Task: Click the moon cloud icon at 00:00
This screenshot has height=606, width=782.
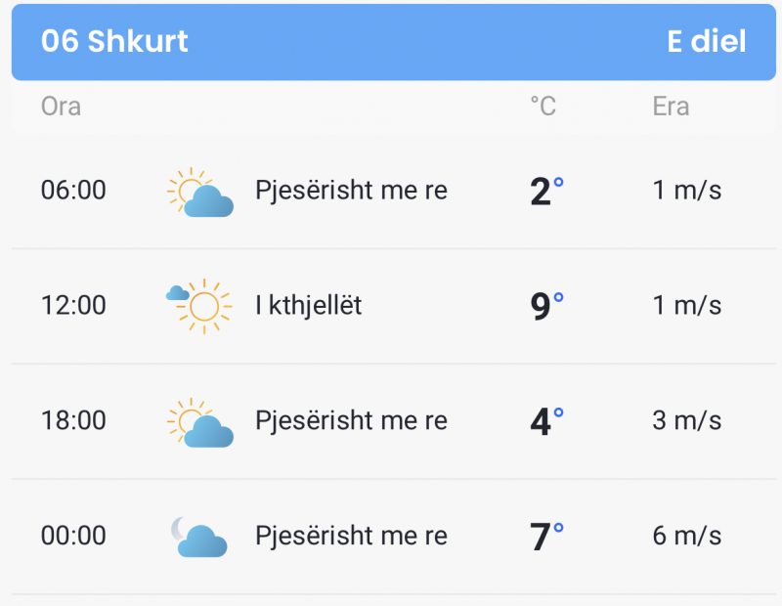Action: 199,537
